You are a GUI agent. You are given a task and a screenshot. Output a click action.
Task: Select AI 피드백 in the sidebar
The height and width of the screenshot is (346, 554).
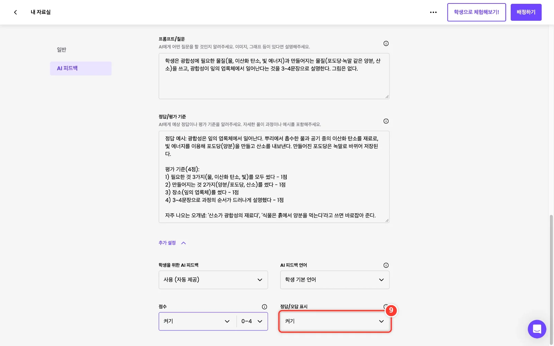(81, 69)
